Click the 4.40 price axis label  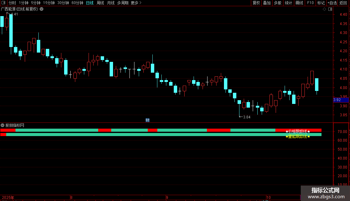(343, 15)
